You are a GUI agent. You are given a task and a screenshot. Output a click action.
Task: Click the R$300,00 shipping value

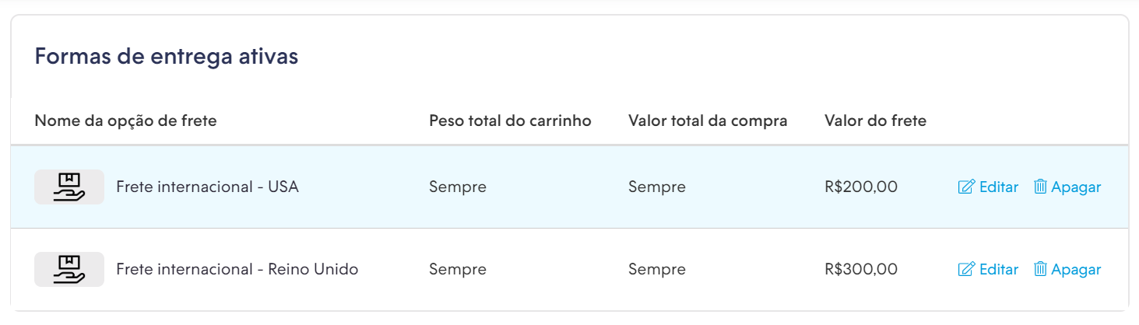[861, 269]
